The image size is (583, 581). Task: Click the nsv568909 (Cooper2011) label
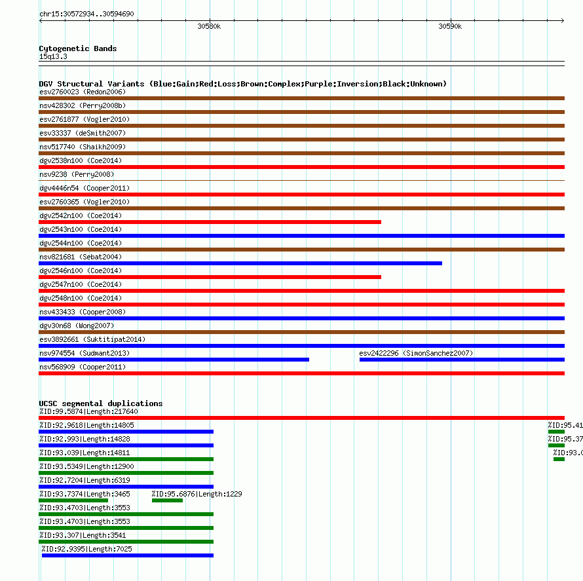pos(83,367)
